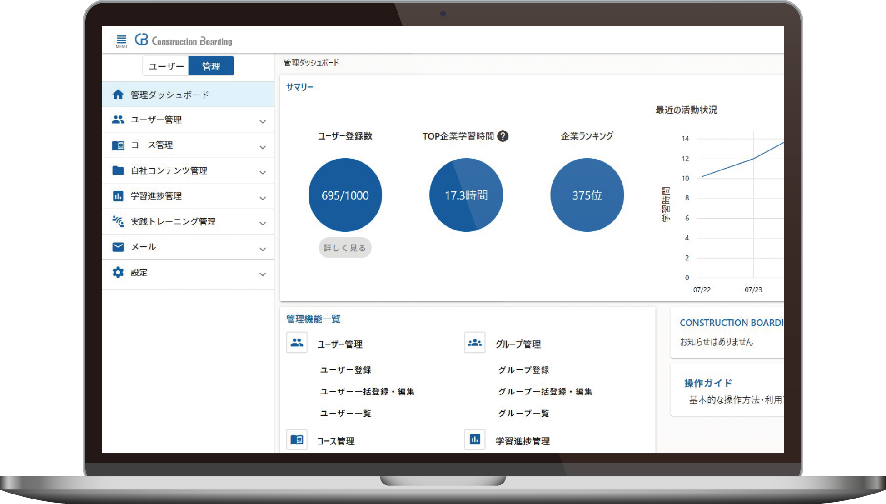Expand the 学習進捗管理 sidebar chevron
886x504 pixels.
click(263, 198)
